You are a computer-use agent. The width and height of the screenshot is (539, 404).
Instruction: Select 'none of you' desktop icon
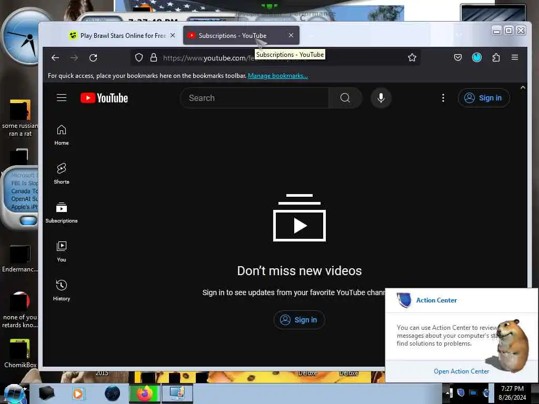click(20, 310)
